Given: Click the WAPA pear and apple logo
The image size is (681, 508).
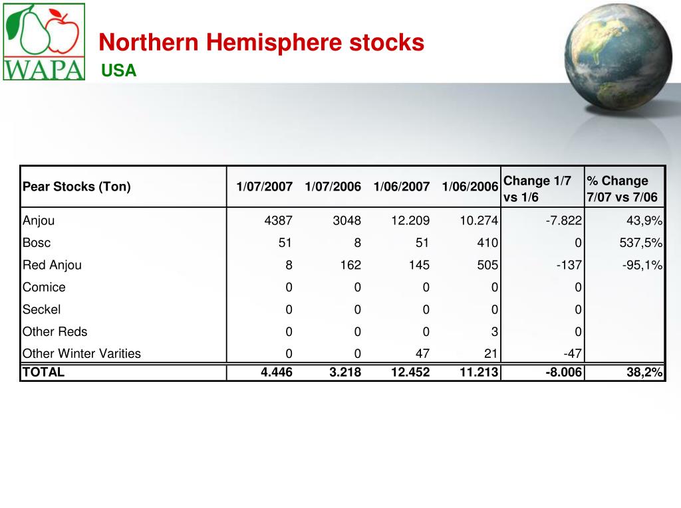Looking at the screenshot, I should [44, 42].
